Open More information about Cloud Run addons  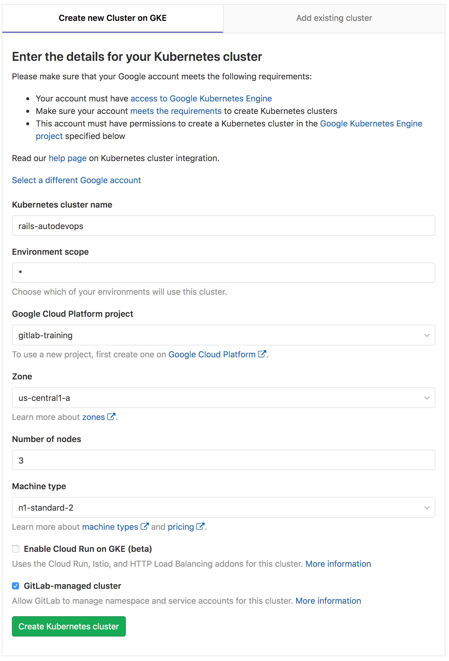tap(338, 563)
